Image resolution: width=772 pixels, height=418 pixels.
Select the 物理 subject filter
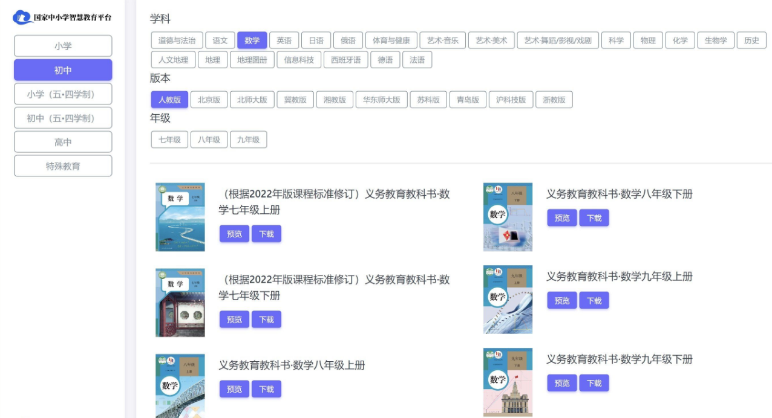[x=648, y=40]
